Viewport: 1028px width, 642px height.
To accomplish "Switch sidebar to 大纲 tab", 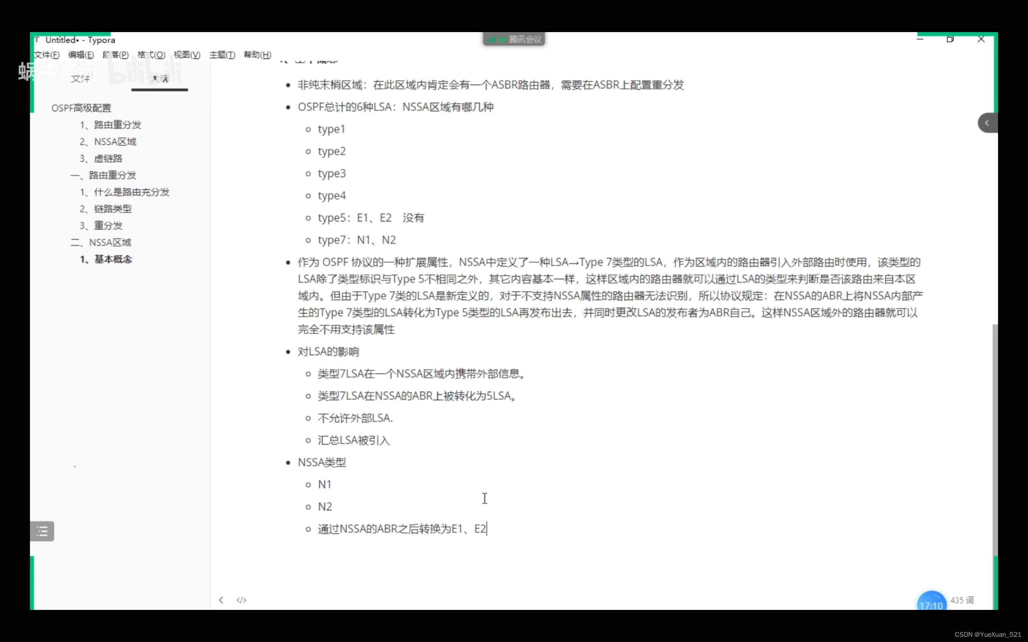I will 160,79.
